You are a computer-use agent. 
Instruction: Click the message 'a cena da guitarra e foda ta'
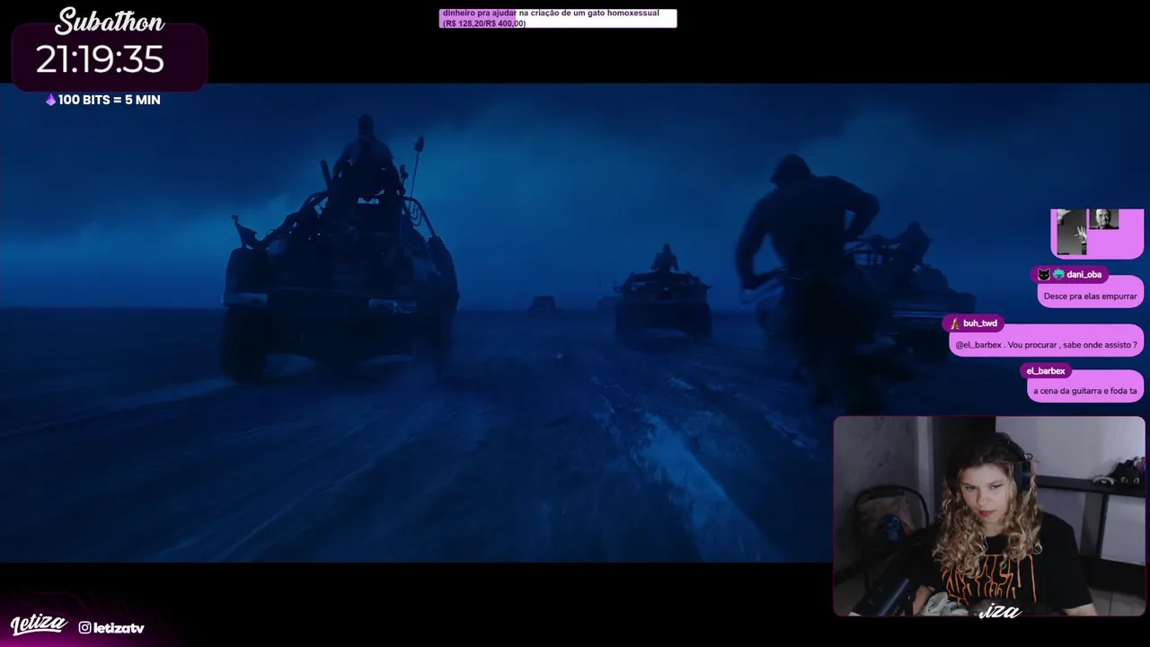(1085, 391)
